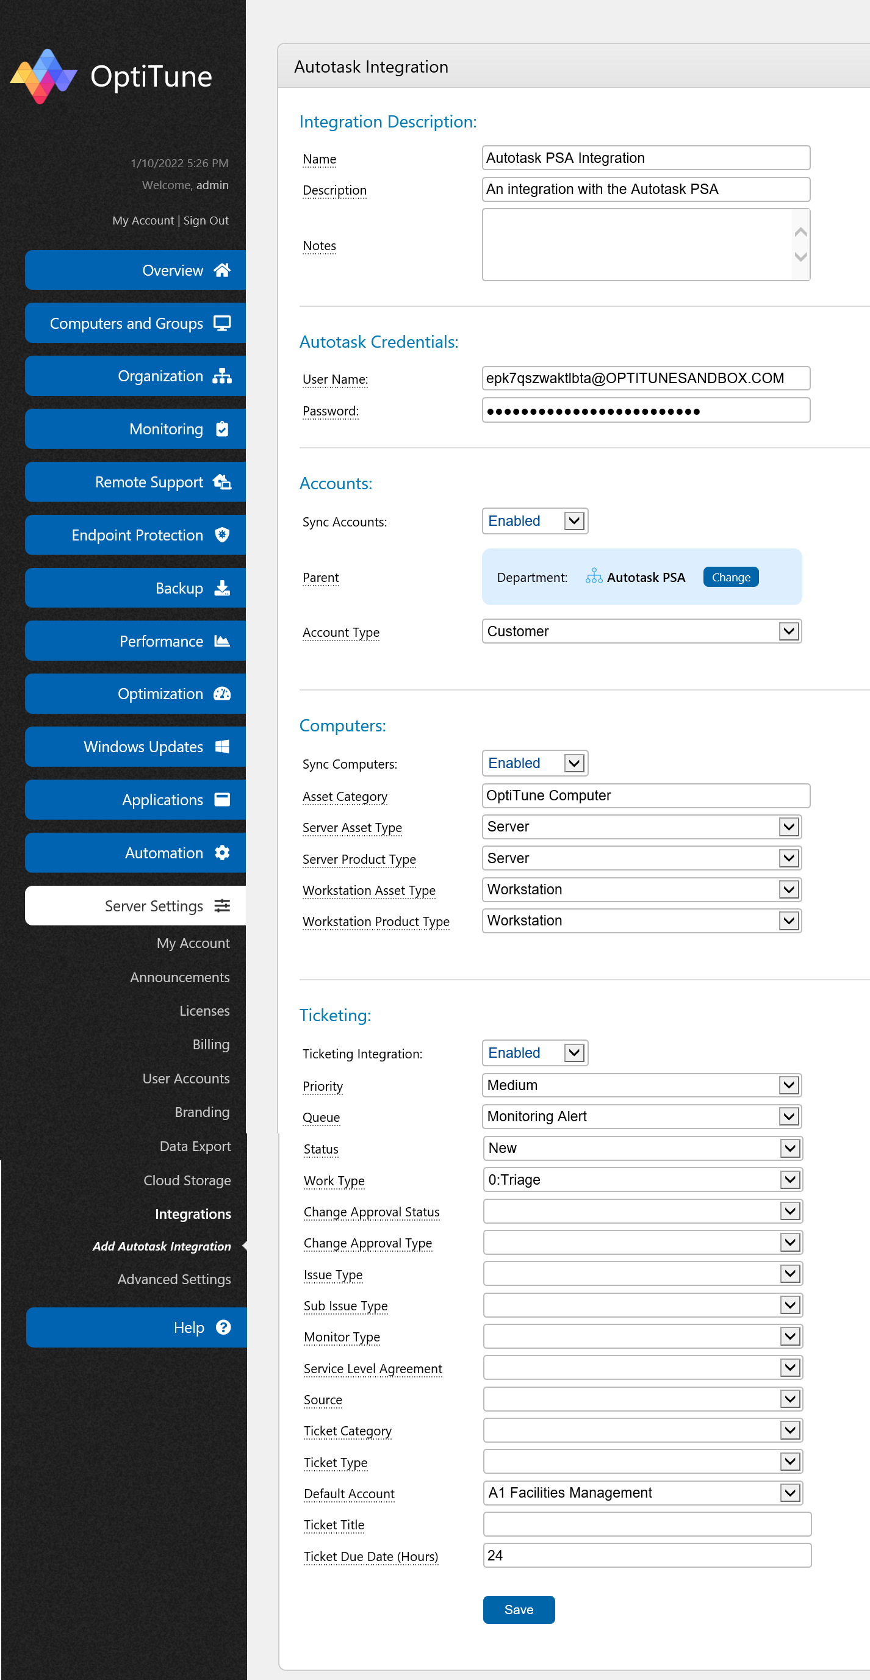Click the Ticket Due Date Hours field

(647, 1556)
